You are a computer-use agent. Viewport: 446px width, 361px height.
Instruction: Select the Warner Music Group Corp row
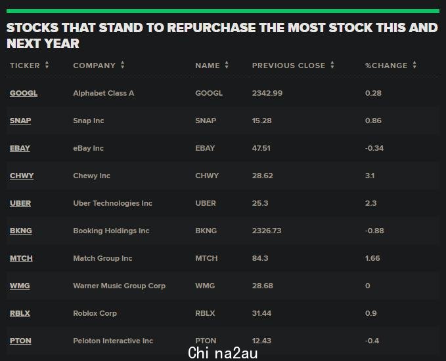(223, 286)
